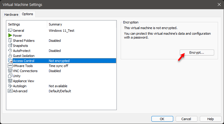Click the 'Default/Default' summary value
This screenshot has height=124, width=224.
pos(60,91)
